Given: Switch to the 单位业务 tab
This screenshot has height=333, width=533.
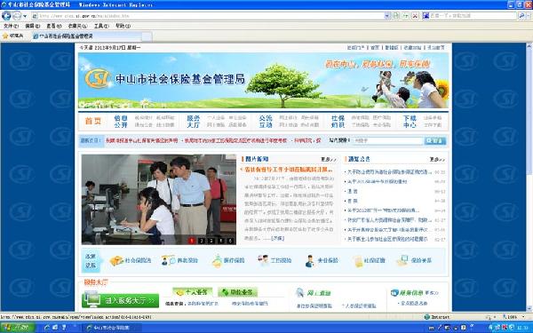Looking at the screenshot, I should [x=237, y=292].
